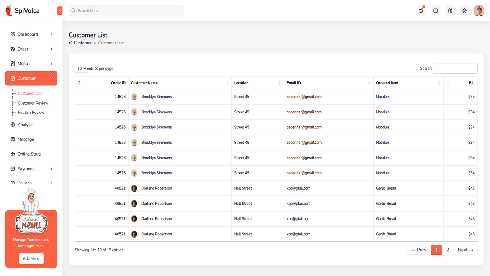The image size is (490, 276).
Task: Click the home icon in the breadcrumb
Action: pyautogui.click(x=71, y=43)
